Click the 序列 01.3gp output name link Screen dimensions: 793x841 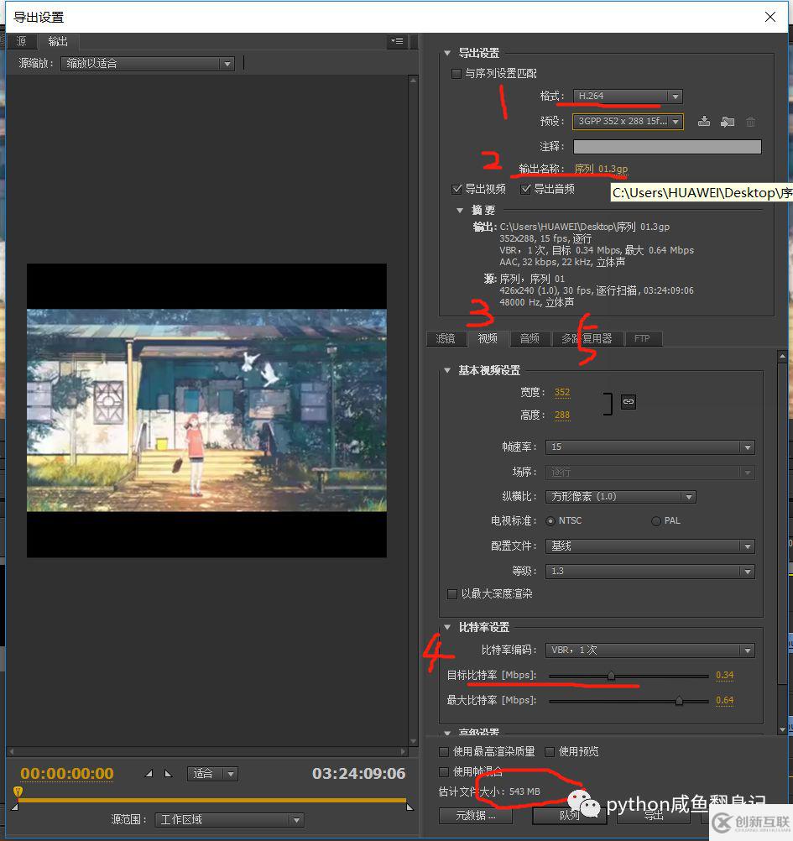pos(603,168)
